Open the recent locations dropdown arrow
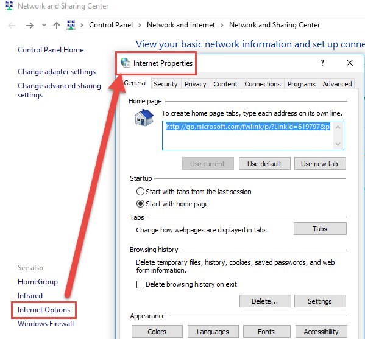365x339 pixels. pyautogui.click(x=44, y=26)
